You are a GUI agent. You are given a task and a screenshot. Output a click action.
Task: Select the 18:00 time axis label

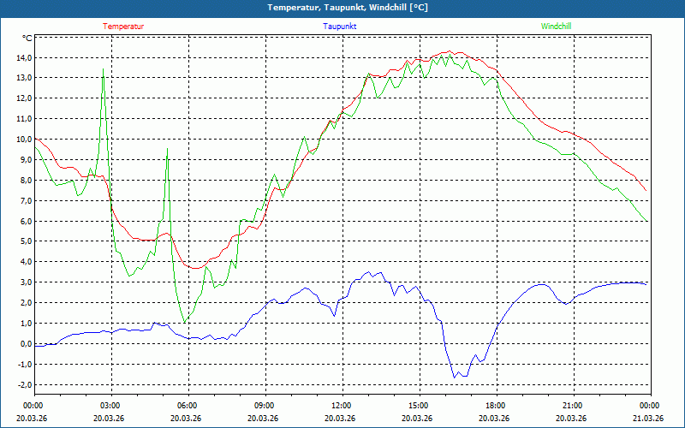click(495, 406)
